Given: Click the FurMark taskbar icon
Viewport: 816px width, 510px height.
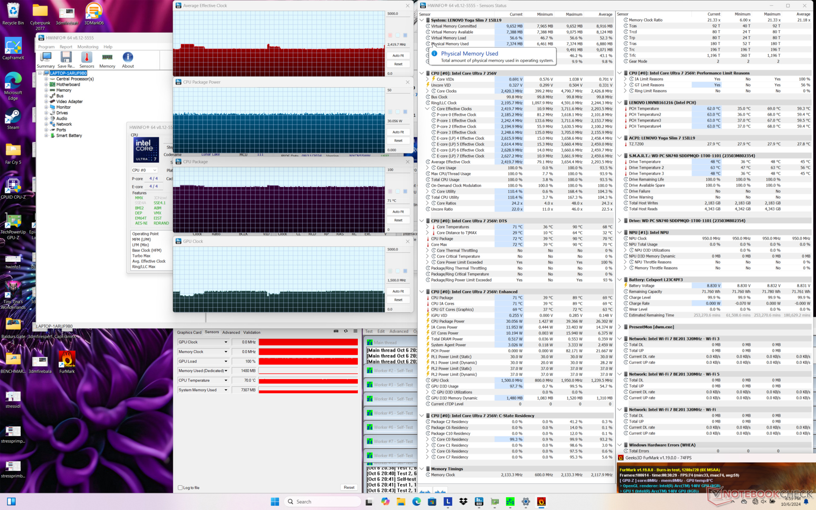Looking at the screenshot, I should [541, 501].
